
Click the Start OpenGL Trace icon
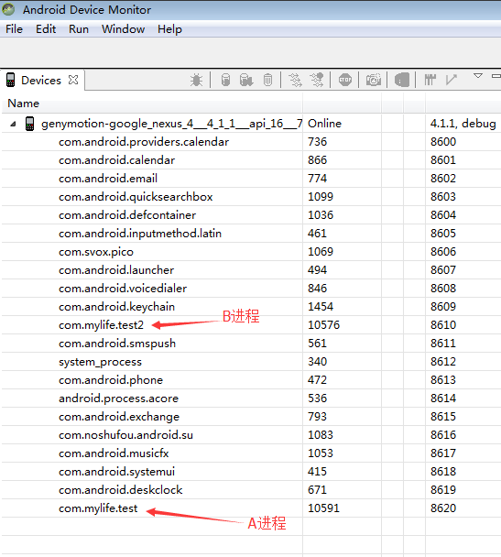[x=451, y=80]
